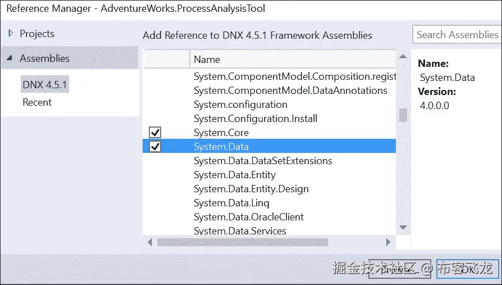The height and width of the screenshot is (285, 502).
Task: Sort by the Name column header
Action: [x=207, y=60]
